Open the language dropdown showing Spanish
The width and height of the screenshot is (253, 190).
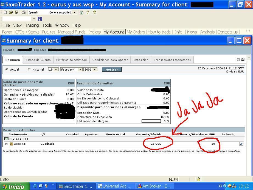74,12
